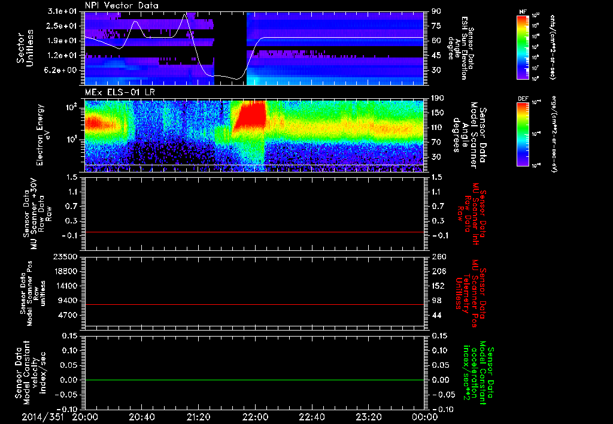This screenshot has width=613, height=424.
Task: Click the '98' telemetry axis value
Action: tap(436, 301)
